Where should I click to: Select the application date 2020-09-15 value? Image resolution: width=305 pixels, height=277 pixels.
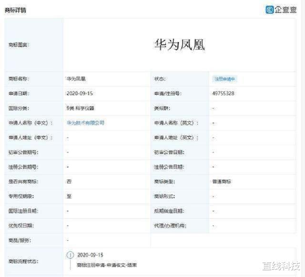coord(80,94)
